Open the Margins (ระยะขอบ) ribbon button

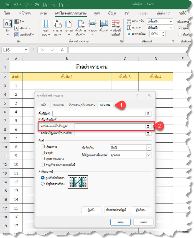coord(46,27)
